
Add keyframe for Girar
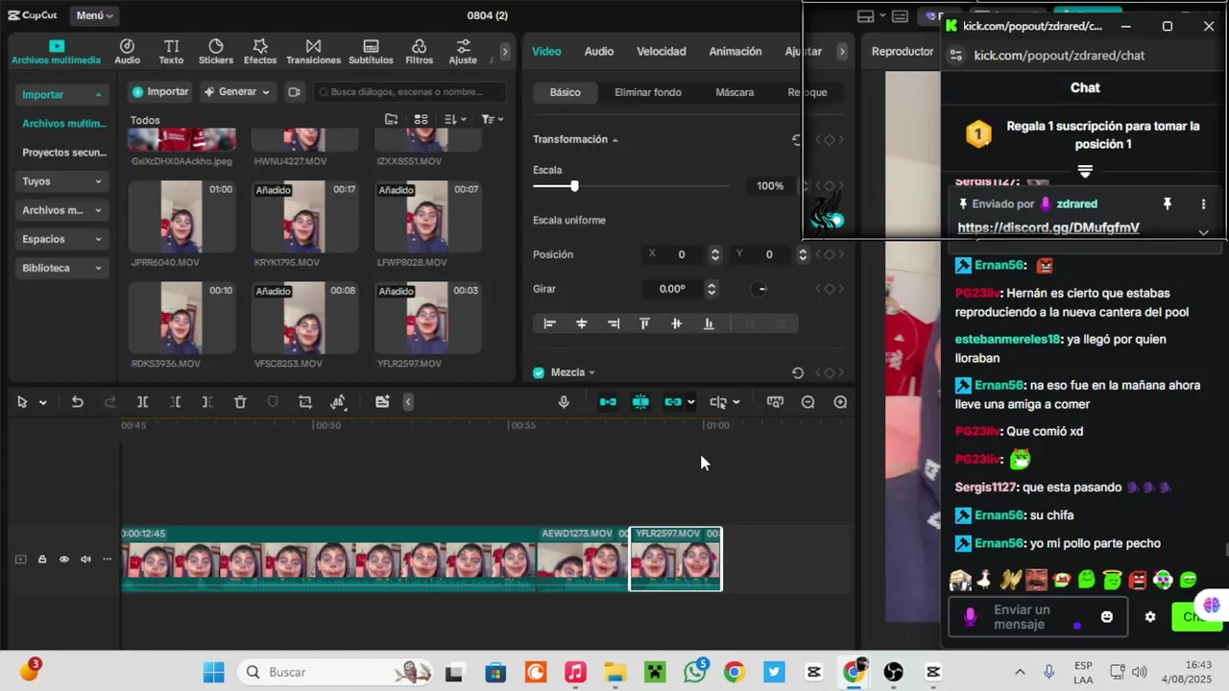pos(829,289)
